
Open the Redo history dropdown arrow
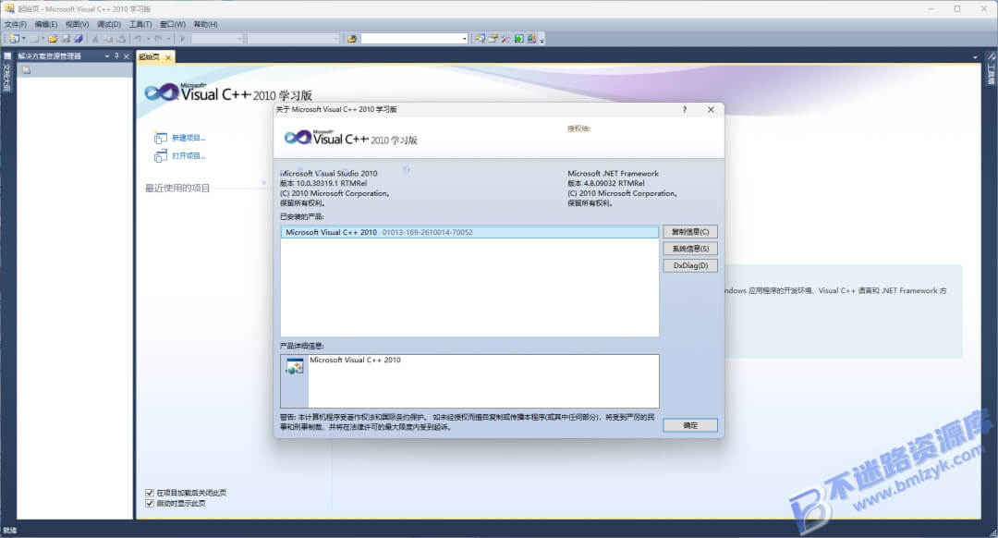(168, 39)
